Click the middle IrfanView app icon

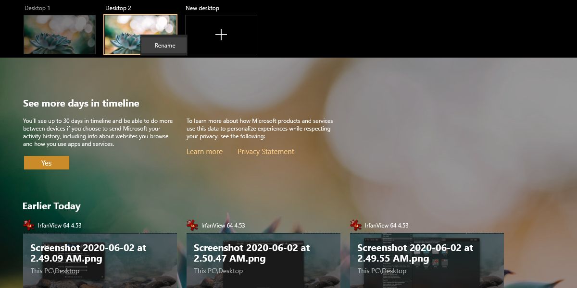point(192,225)
